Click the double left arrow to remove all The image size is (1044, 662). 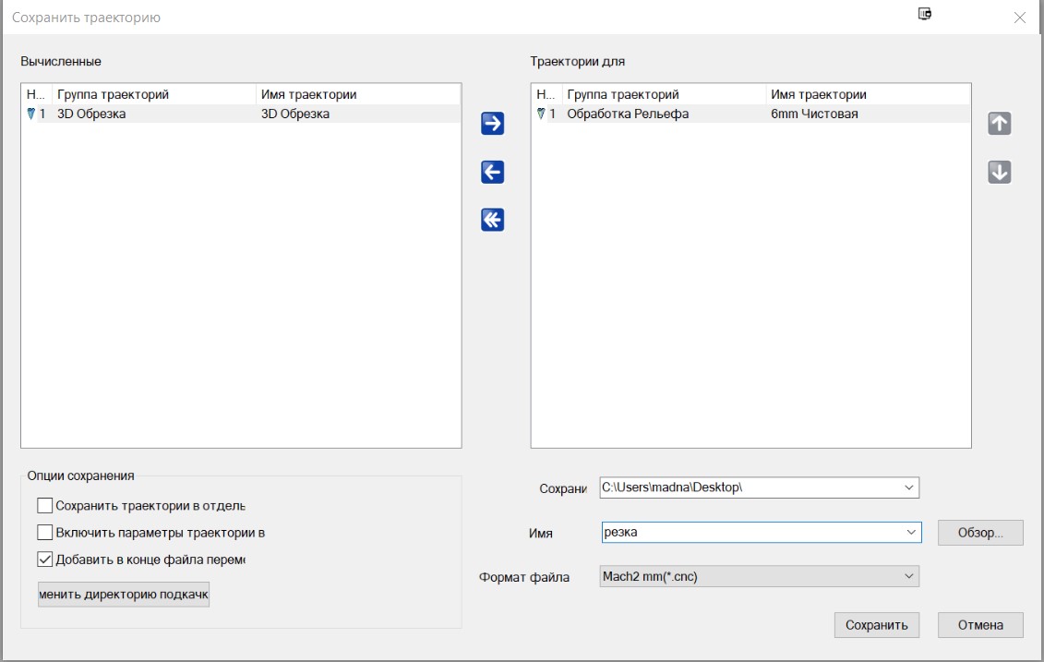click(x=493, y=220)
